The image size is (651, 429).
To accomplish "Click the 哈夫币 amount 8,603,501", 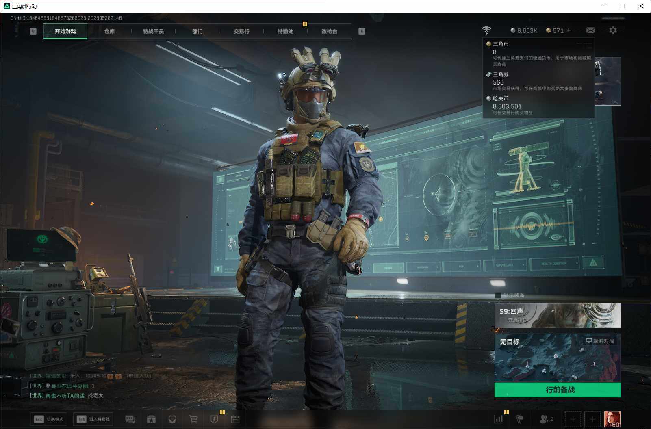I will [x=507, y=106].
